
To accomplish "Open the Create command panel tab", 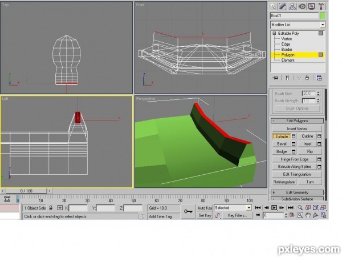I will pos(273,6).
